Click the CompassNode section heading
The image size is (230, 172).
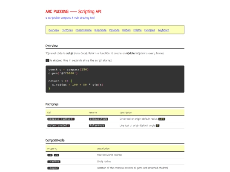tap(55, 140)
